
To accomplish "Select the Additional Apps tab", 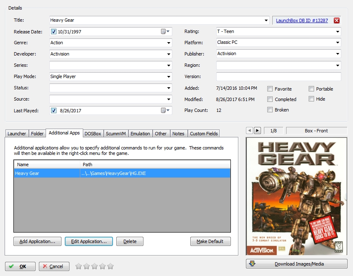I will pos(64,133).
